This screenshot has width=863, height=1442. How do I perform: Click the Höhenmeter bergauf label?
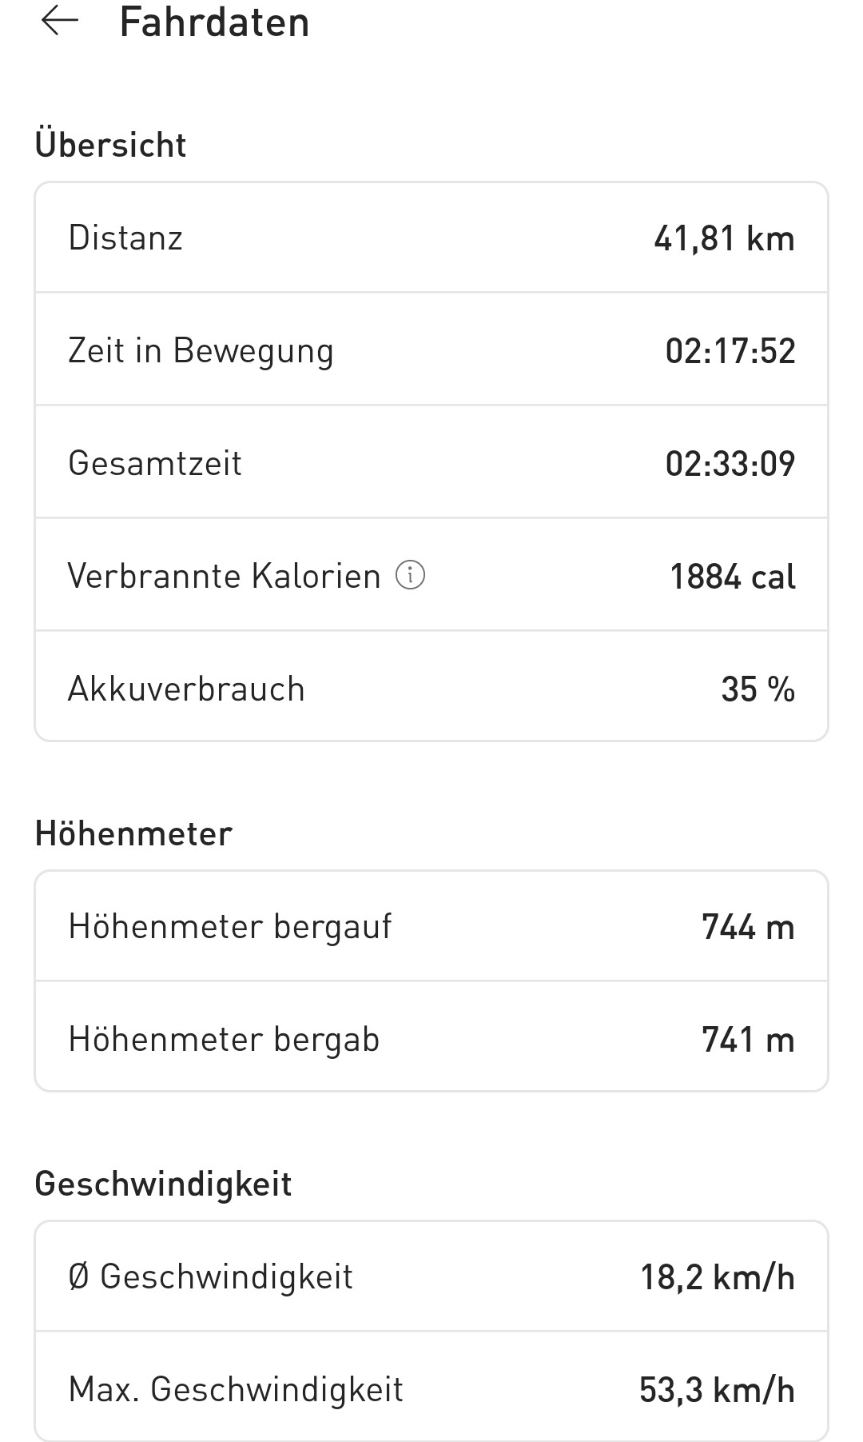[x=230, y=927]
